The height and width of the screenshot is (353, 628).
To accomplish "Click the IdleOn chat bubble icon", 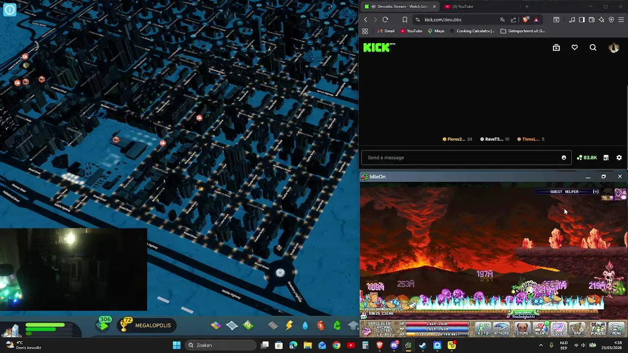I will pyautogui.click(x=364, y=316).
